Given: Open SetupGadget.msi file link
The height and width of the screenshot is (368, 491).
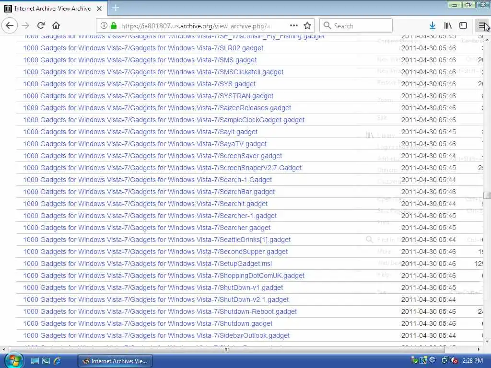Looking at the screenshot, I should tap(148, 264).
